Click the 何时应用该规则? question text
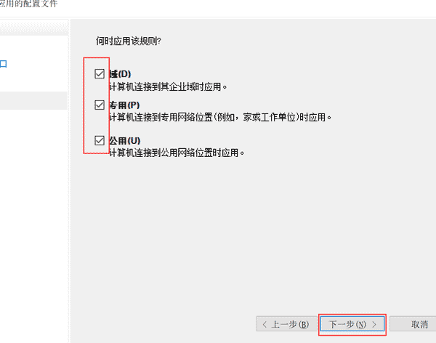 coord(129,41)
